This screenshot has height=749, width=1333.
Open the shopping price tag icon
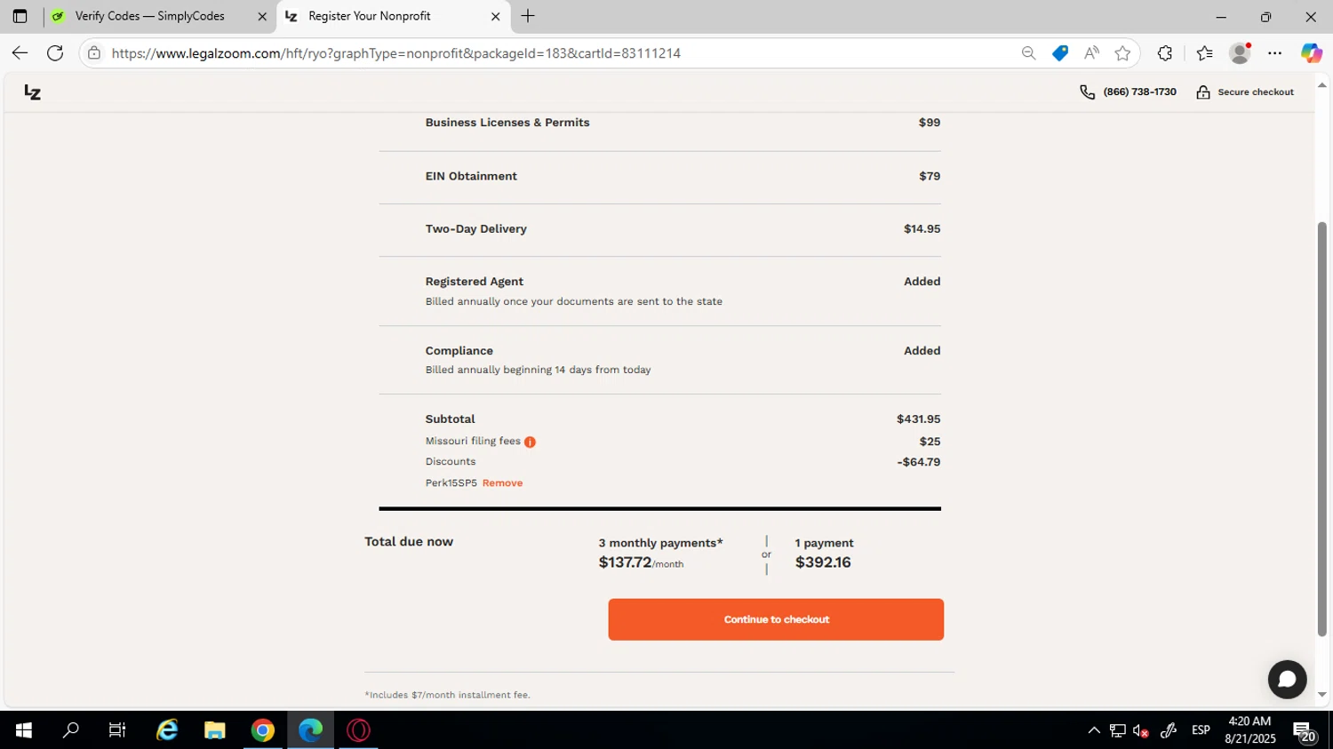(1060, 53)
